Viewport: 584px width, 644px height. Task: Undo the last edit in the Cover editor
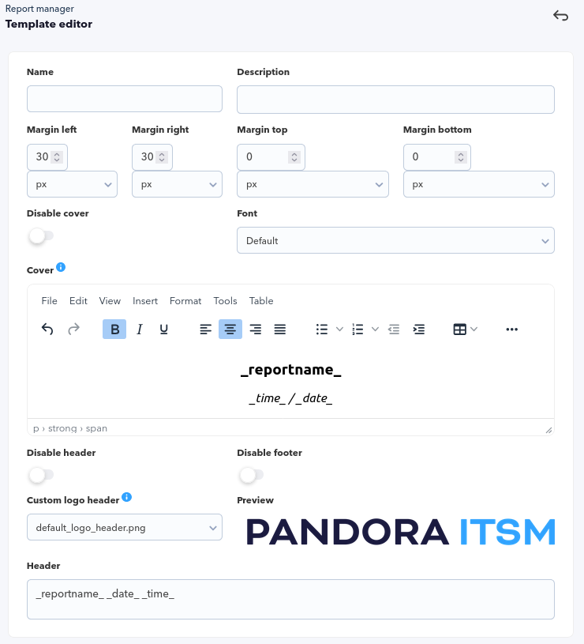(47, 329)
